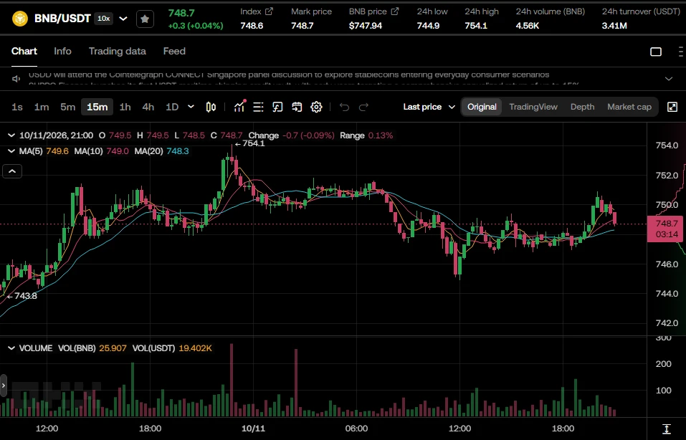Select the 5m timeframe
Viewport: 686px width, 440px height.
[68, 107]
